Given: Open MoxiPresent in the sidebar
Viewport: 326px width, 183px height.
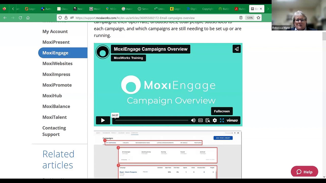Looking at the screenshot, I should coord(56,42).
